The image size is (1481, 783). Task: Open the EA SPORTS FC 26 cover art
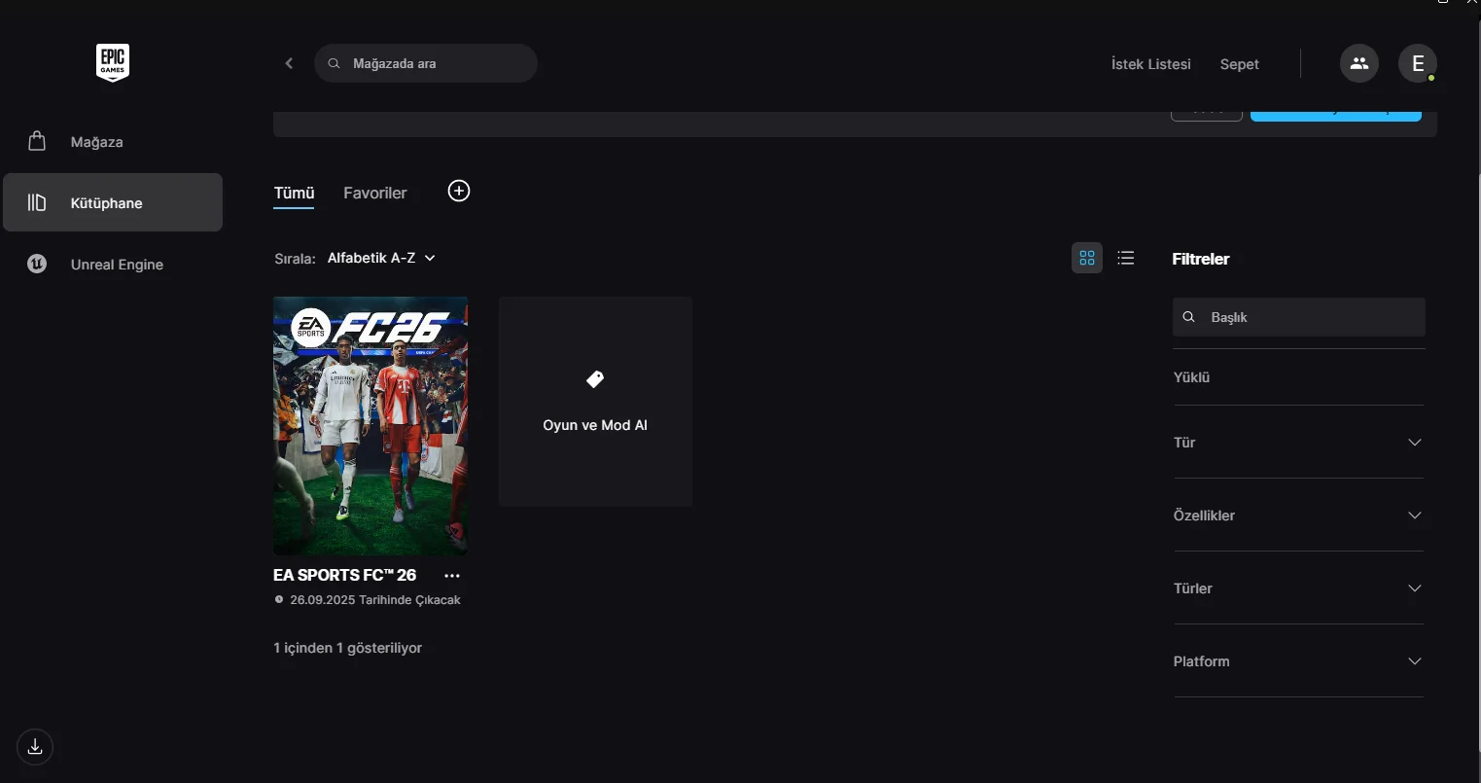370,426
